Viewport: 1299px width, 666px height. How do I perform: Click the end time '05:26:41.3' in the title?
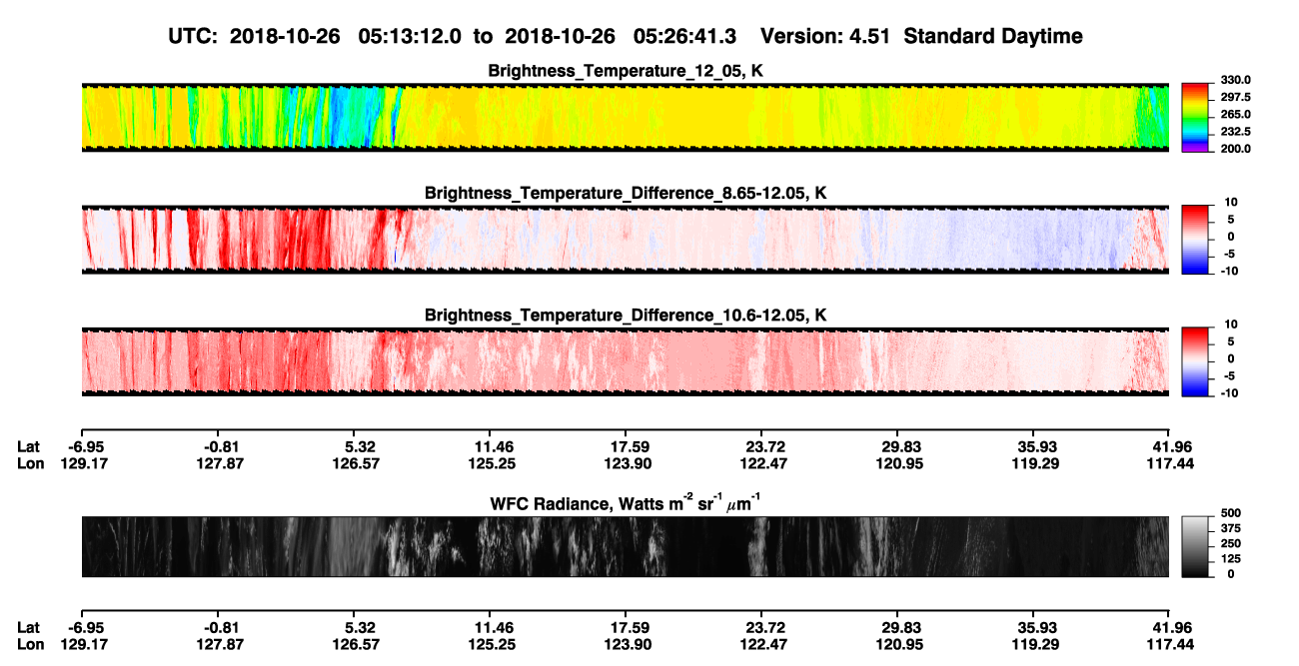coord(686,36)
